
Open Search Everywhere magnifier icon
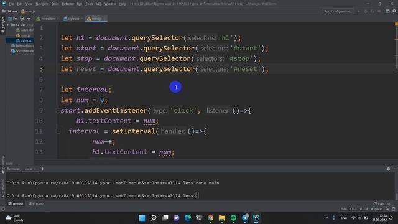(394, 11)
